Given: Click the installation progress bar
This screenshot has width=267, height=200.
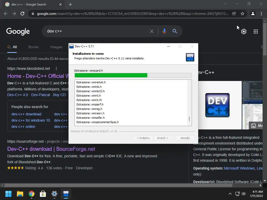Looking at the screenshot, I should click(x=133, y=75).
